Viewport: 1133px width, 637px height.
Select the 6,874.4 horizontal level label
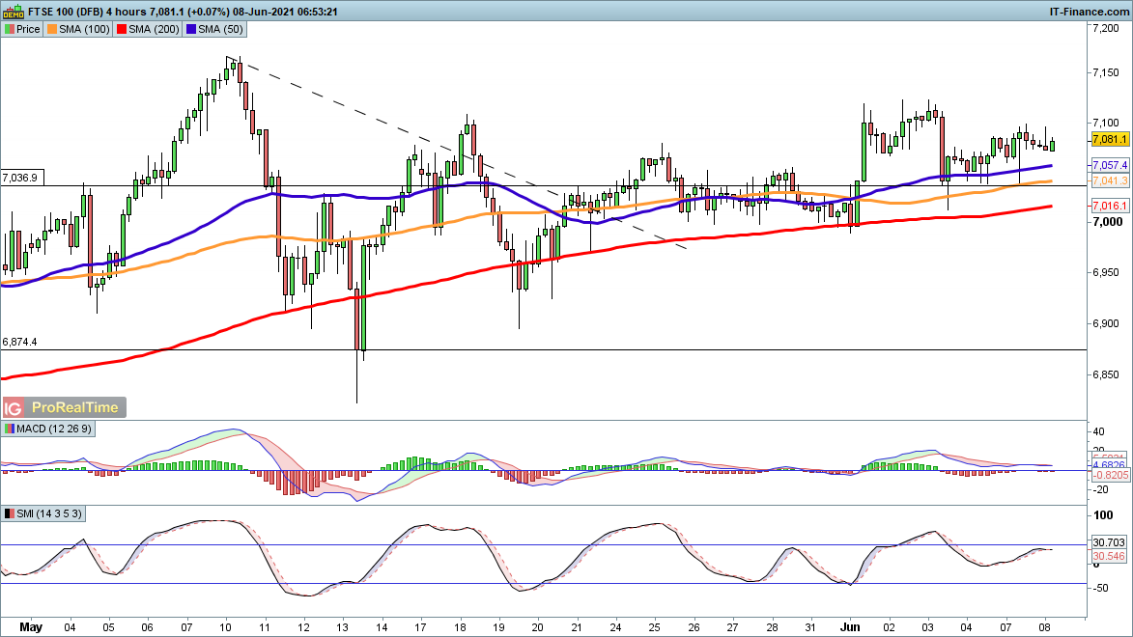tap(20, 342)
